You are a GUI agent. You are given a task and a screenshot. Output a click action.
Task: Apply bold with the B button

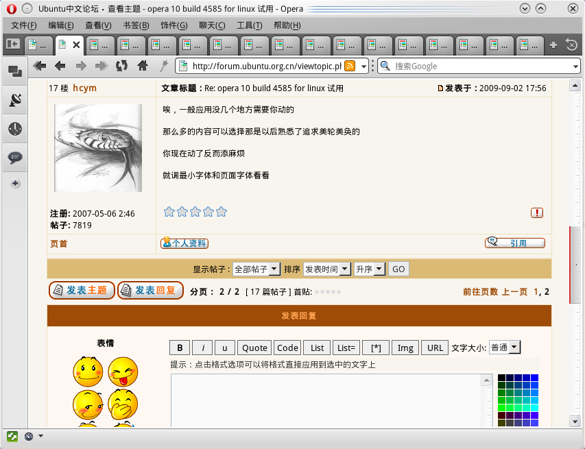tap(180, 348)
